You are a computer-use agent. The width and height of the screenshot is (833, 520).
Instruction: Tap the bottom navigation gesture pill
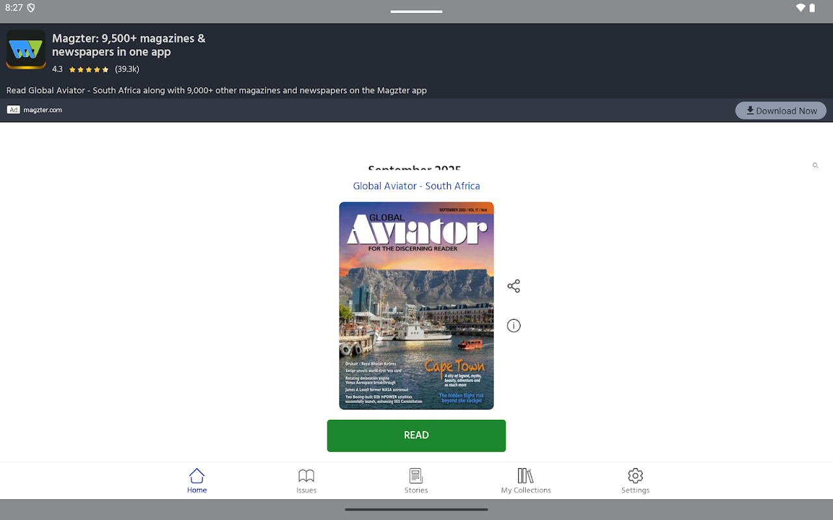[x=416, y=510]
